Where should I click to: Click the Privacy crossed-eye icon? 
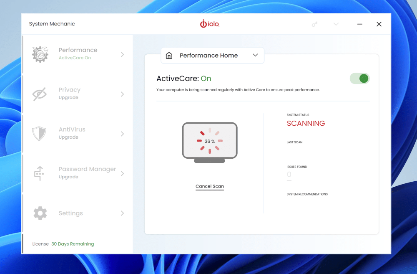click(x=40, y=94)
